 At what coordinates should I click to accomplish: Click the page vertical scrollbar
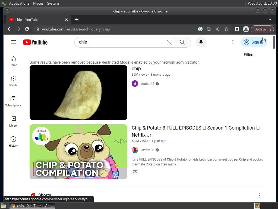click(x=274, y=42)
